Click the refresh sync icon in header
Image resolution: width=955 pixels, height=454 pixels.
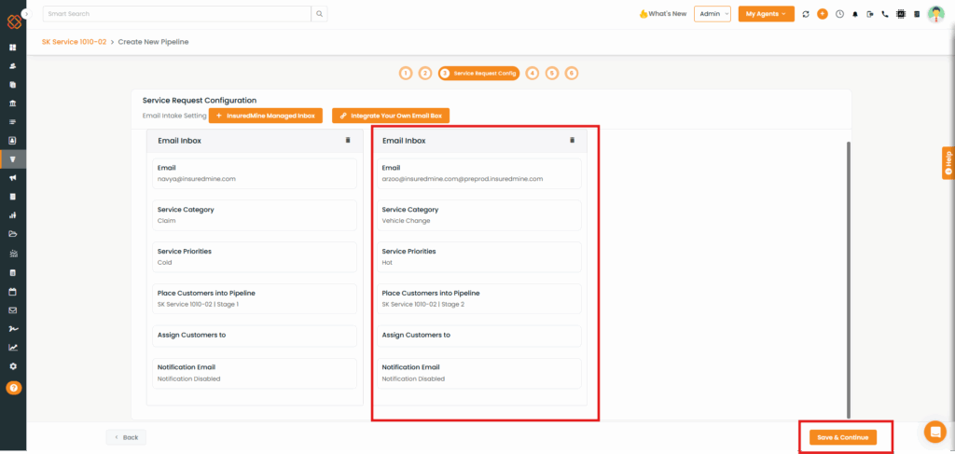(806, 14)
